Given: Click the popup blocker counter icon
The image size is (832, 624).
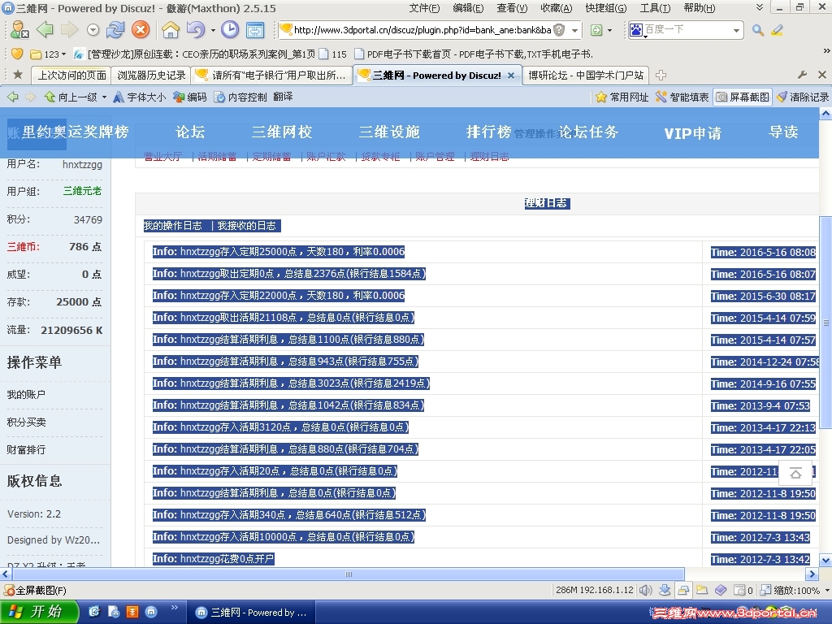Looking at the screenshot, I should coord(743,590).
